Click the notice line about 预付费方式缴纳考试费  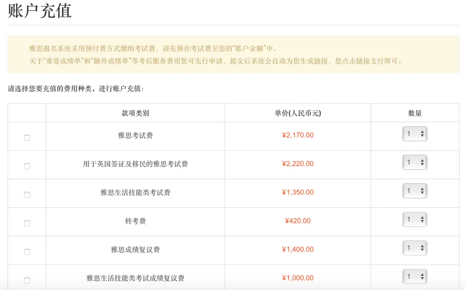[153, 49]
